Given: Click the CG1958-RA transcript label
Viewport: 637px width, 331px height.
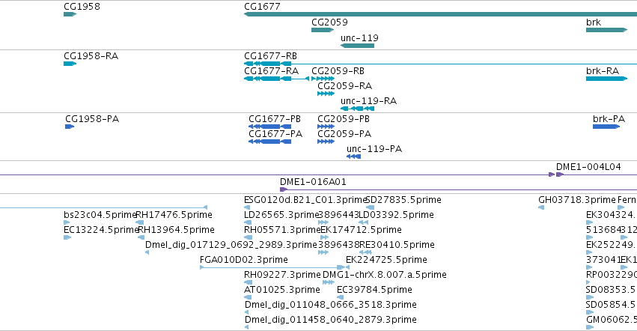Looking at the screenshot, I should point(91,56).
